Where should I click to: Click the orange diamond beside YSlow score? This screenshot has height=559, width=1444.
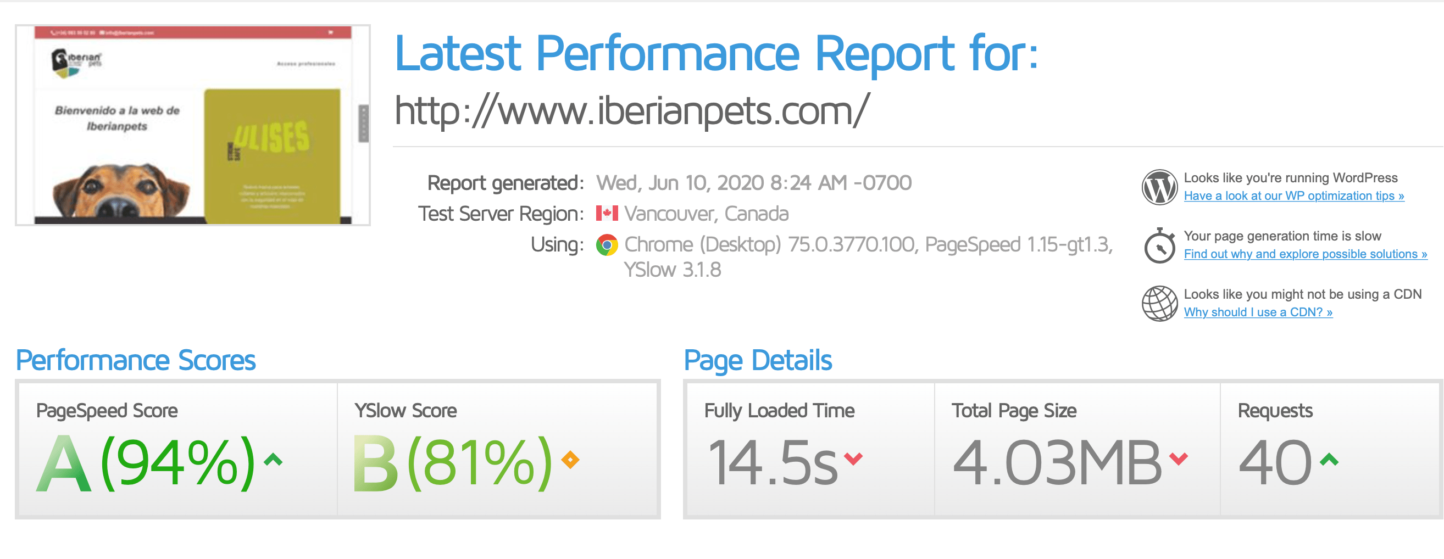tap(570, 460)
